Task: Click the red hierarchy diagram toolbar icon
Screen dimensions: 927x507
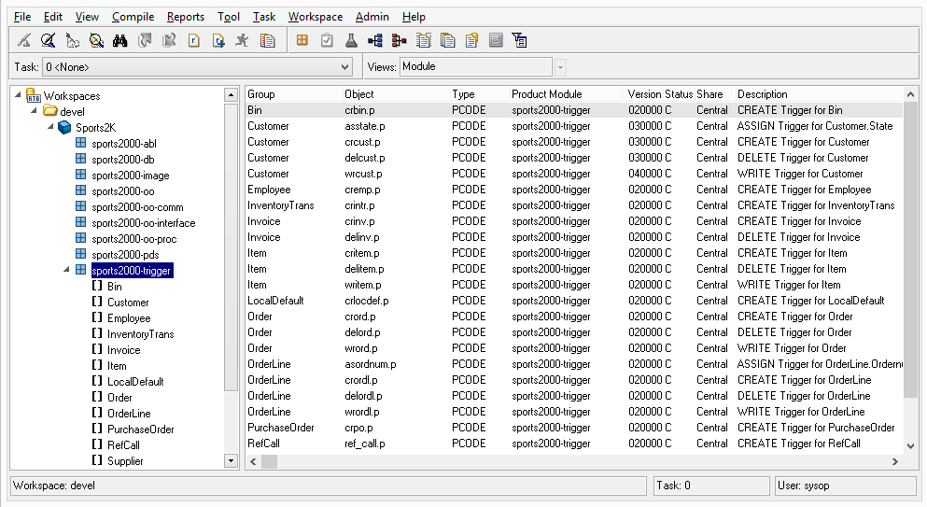Action: (399, 40)
